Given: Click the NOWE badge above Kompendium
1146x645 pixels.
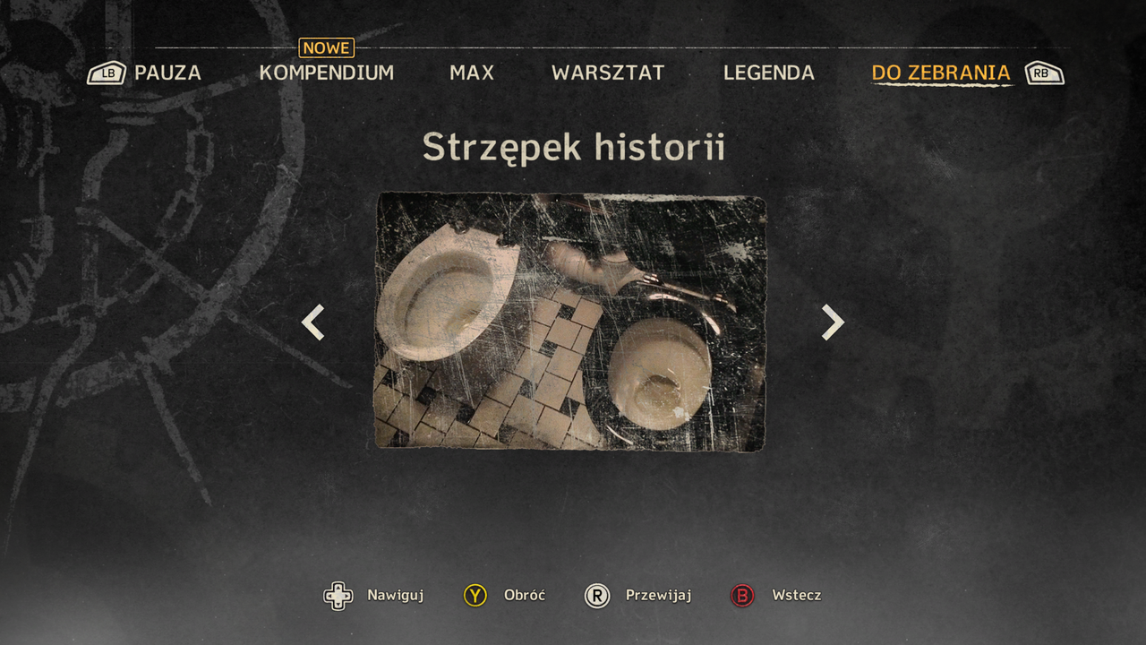Looking at the screenshot, I should [x=327, y=48].
